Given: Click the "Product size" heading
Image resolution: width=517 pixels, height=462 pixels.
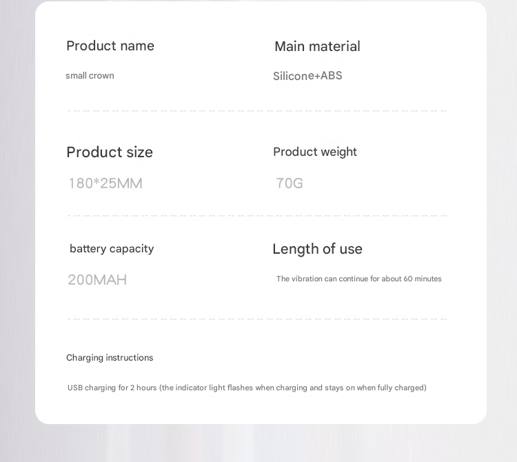Looking at the screenshot, I should click(x=110, y=152).
